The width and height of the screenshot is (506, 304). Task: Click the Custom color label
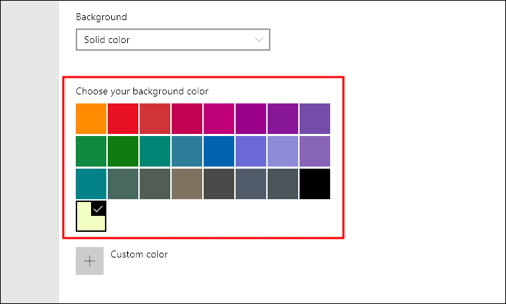139,254
